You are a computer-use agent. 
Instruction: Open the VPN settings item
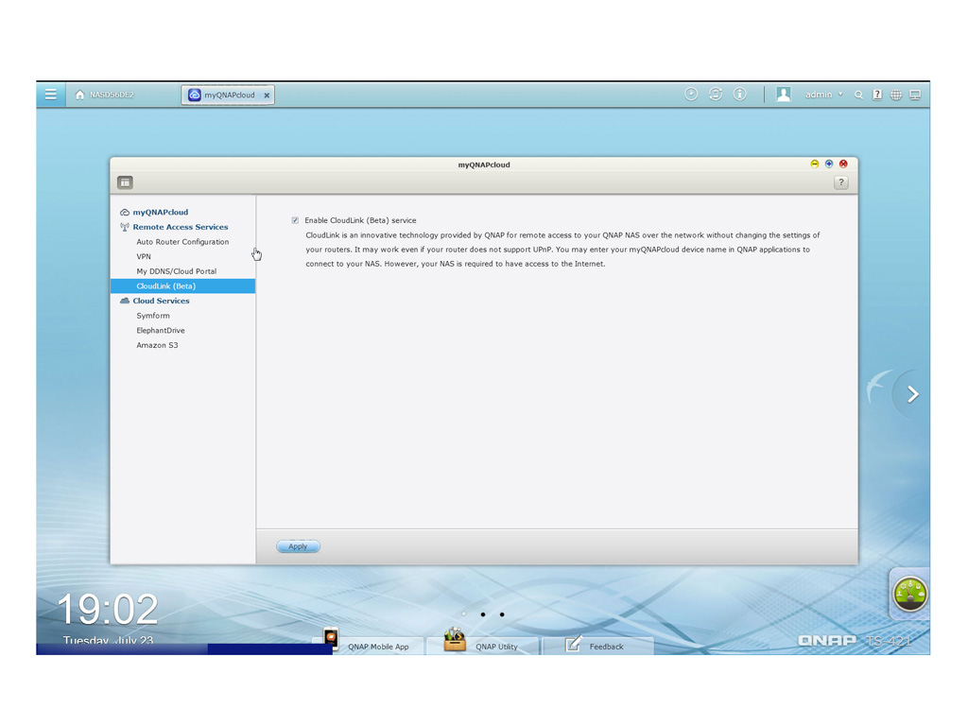tap(144, 257)
